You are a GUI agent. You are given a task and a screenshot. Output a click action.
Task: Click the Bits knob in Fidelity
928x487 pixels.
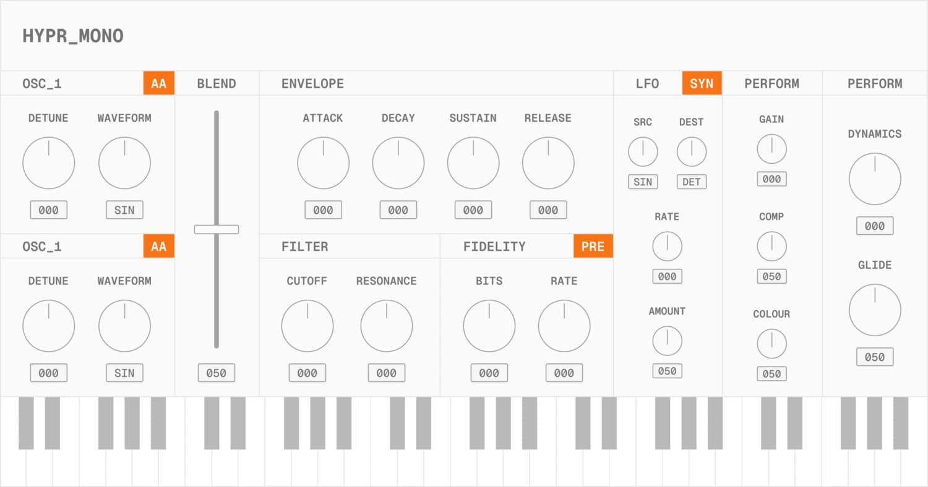tap(489, 326)
